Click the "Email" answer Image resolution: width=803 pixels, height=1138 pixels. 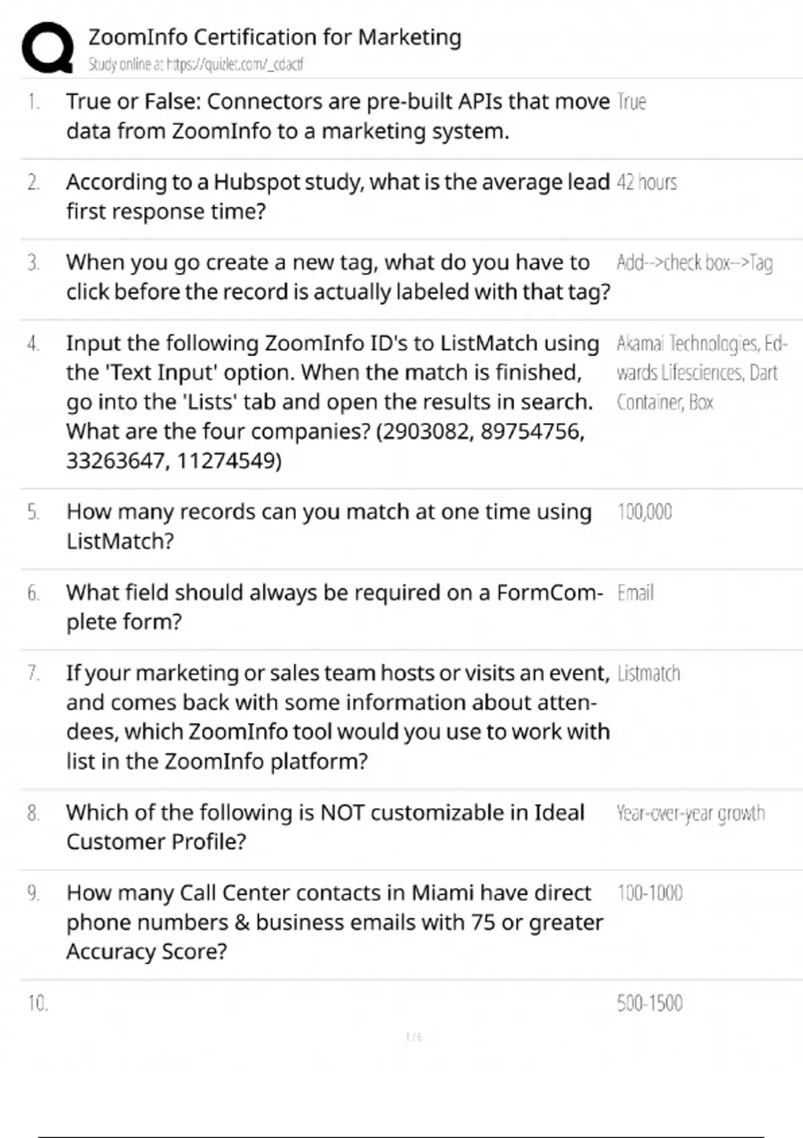(635, 593)
